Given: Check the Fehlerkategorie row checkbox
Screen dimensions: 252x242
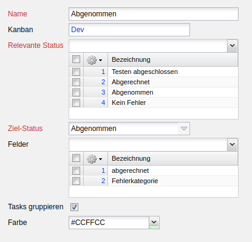Looking at the screenshot, I should point(76,181).
